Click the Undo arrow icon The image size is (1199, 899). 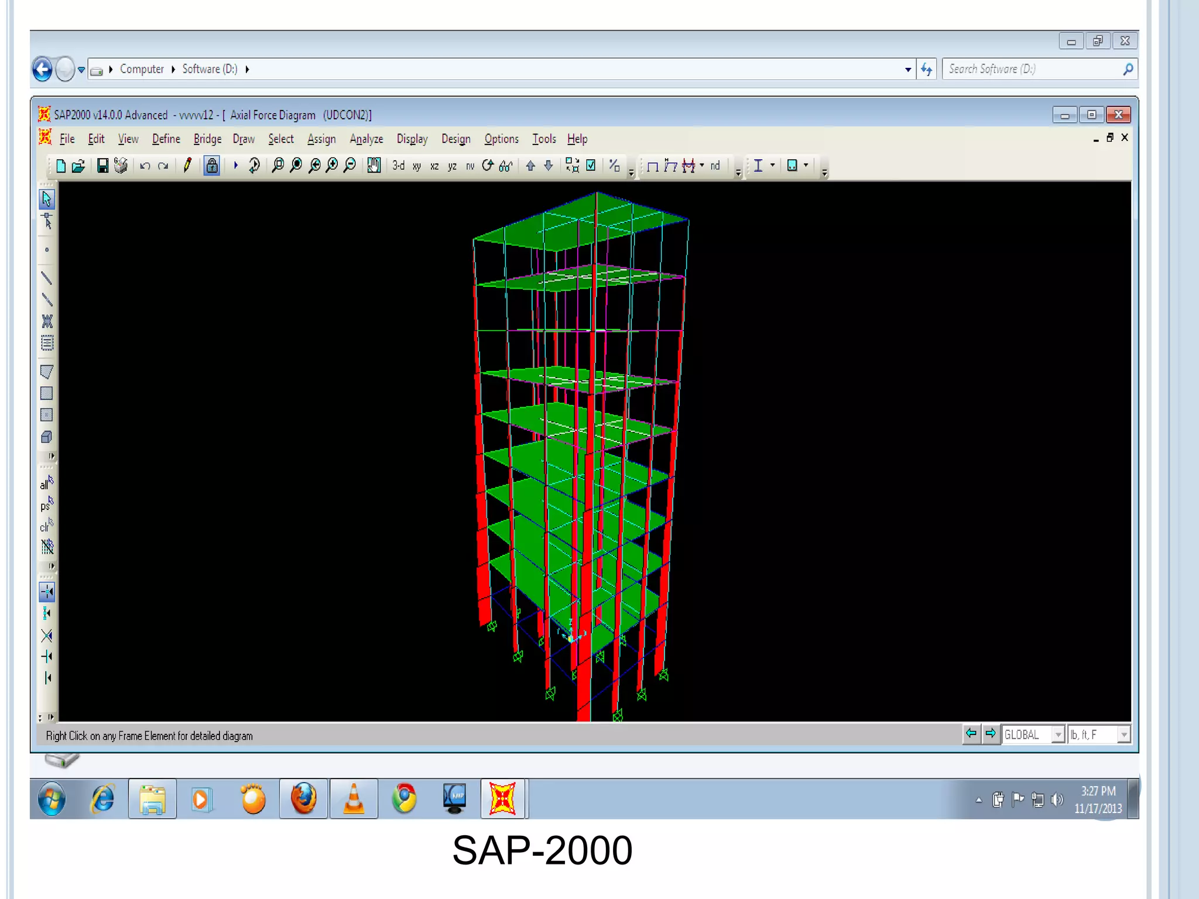coord(145,166)
